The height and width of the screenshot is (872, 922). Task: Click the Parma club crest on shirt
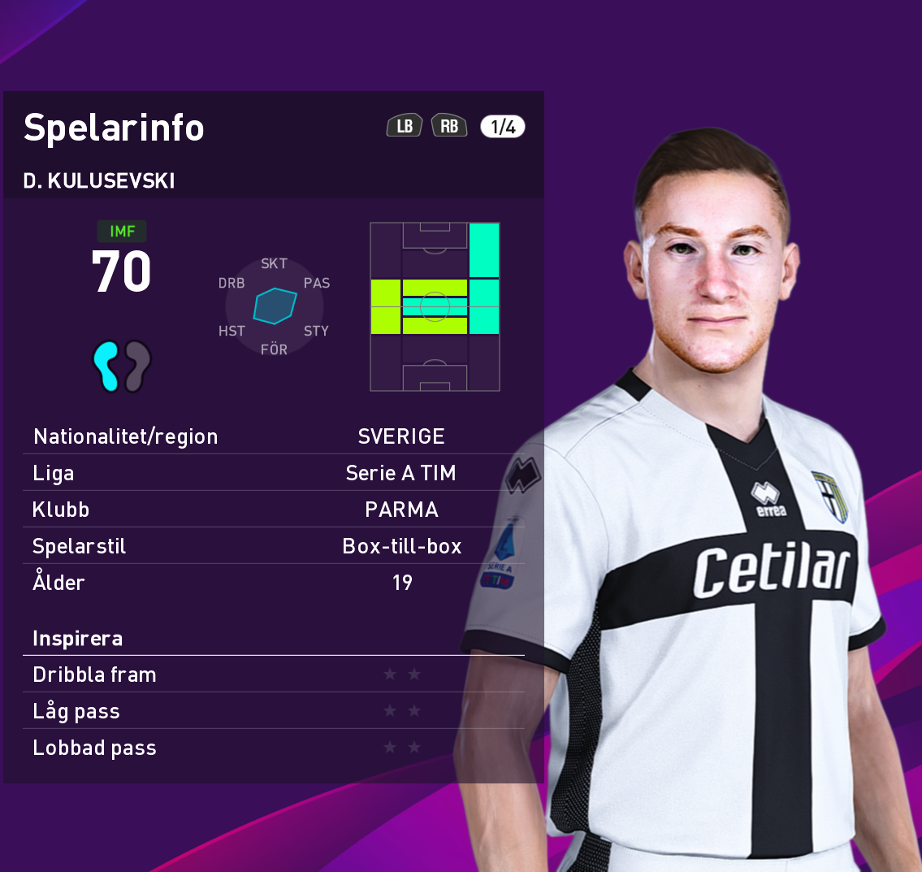(830, 497)
